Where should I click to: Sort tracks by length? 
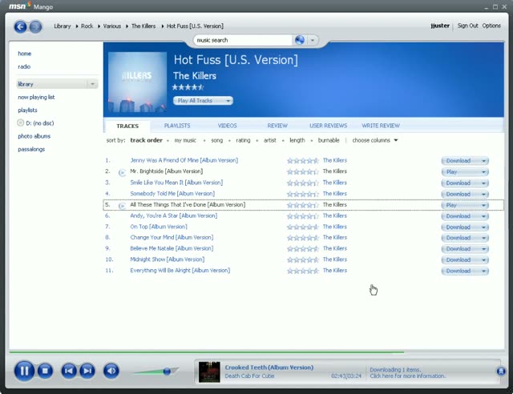click(x=297, y=140)
